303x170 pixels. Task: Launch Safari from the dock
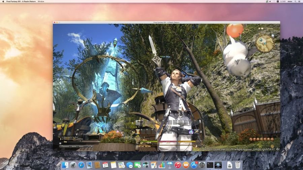coord(81,165)
